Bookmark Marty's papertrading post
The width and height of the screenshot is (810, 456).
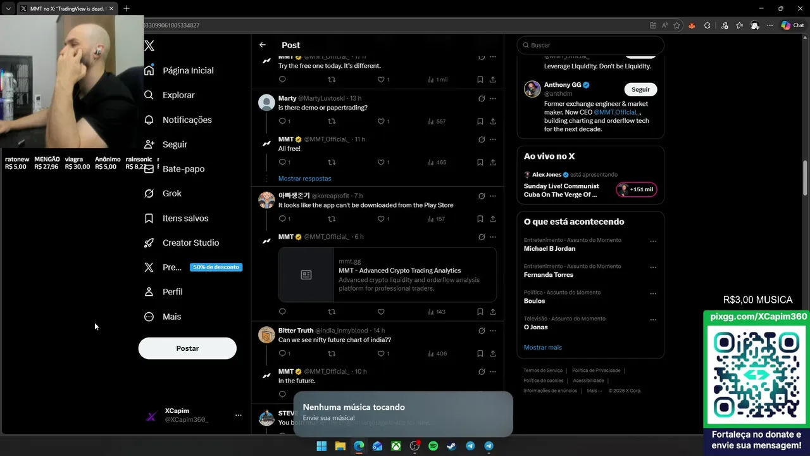tap(480, 121)
